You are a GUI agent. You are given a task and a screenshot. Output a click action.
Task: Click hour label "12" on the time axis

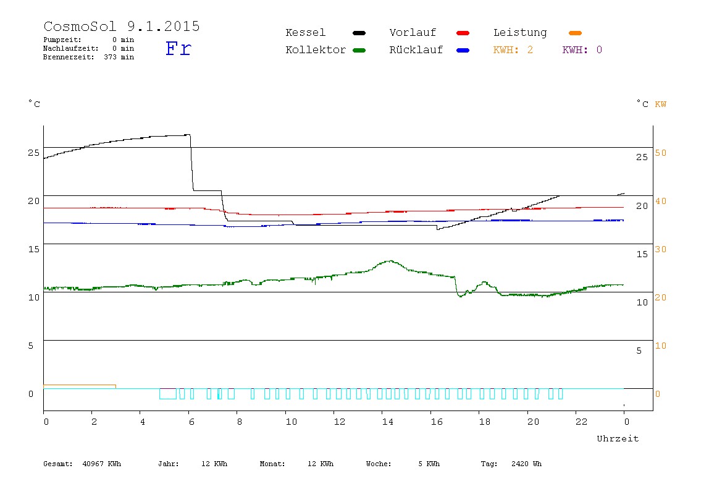pos(340,422)
